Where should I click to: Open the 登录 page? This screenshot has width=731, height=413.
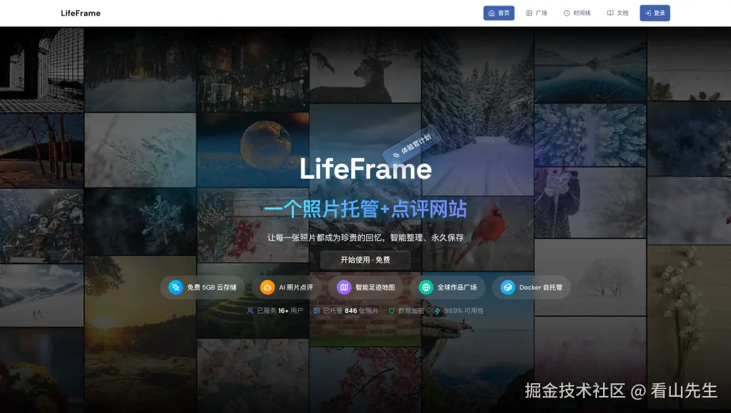click(x=655, y=13)
